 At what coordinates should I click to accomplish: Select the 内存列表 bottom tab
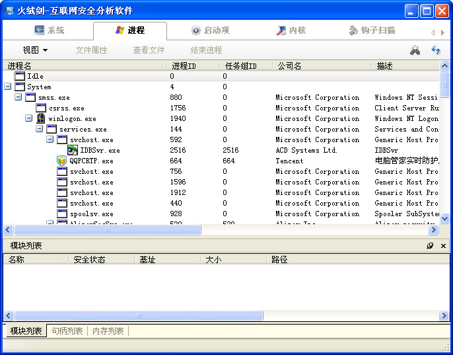108,331
